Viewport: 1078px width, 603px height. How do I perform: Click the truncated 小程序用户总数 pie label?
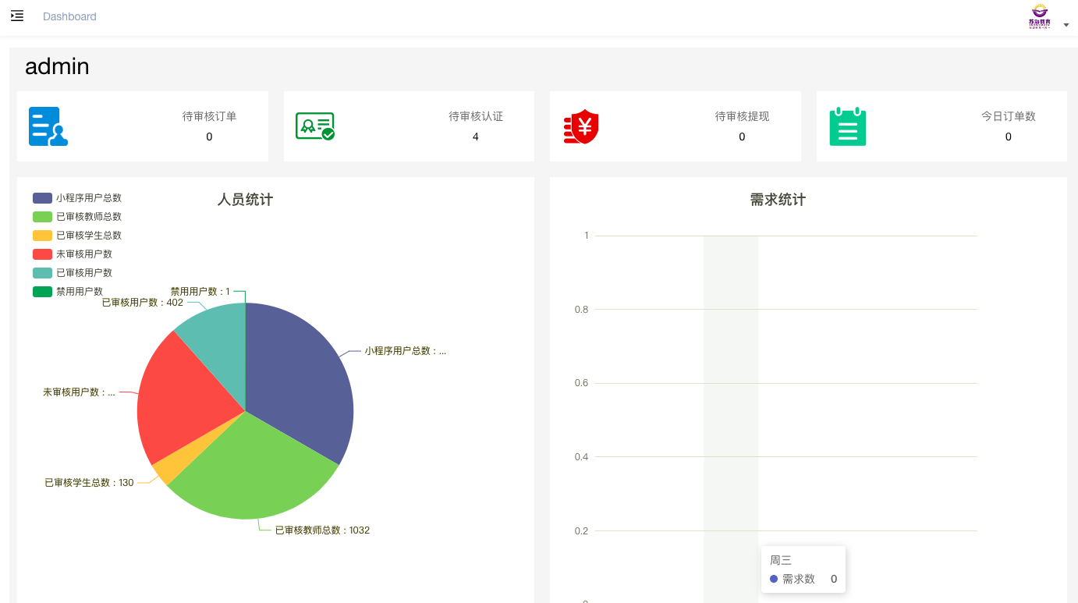406,351
